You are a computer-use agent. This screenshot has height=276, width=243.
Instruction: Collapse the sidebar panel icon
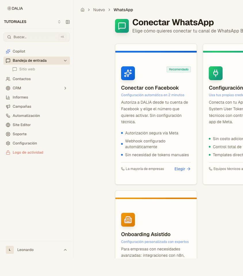point(68,22)
